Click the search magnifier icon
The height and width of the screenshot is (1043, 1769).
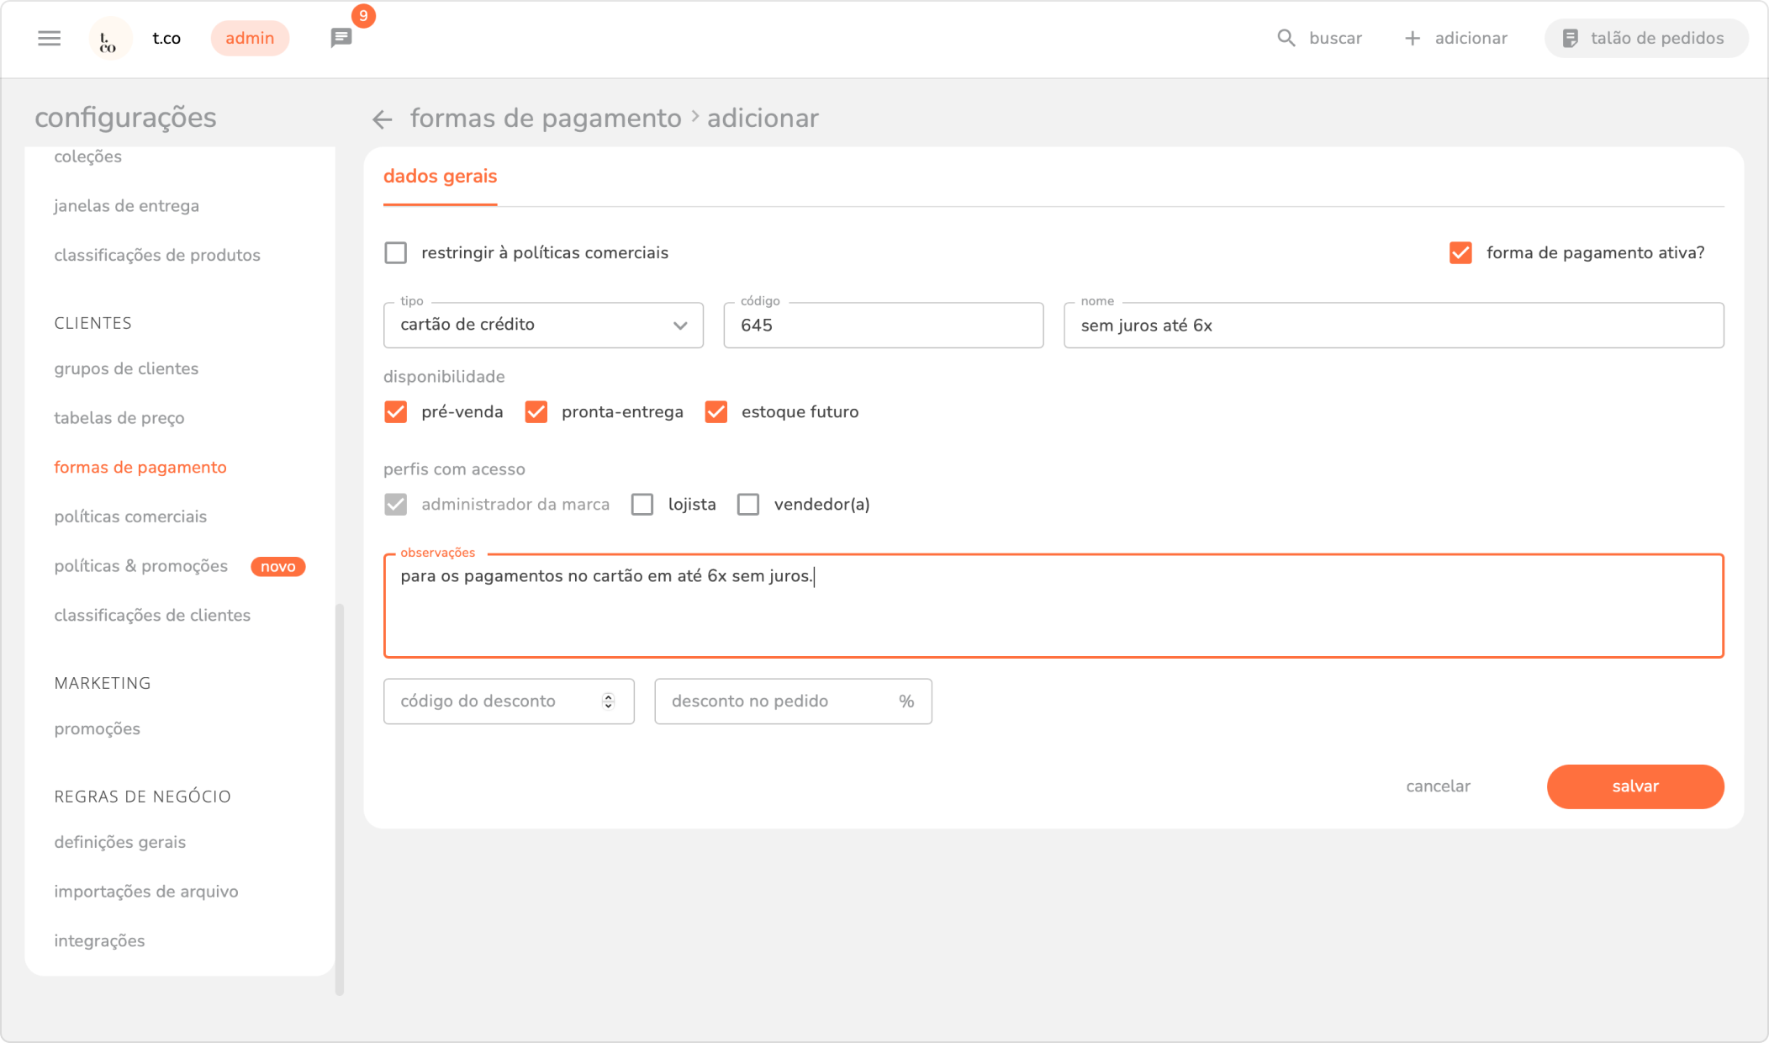click(1286, 38)
